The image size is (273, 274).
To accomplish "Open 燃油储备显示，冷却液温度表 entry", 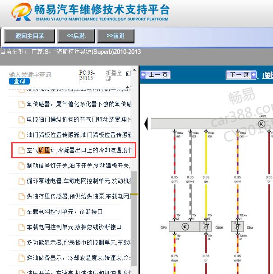I will coord(79,258).
